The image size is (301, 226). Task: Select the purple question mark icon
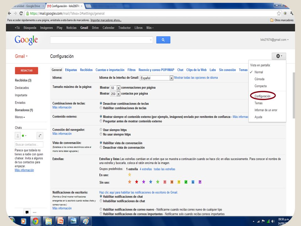pyautogui.click(x=200, y=182)
